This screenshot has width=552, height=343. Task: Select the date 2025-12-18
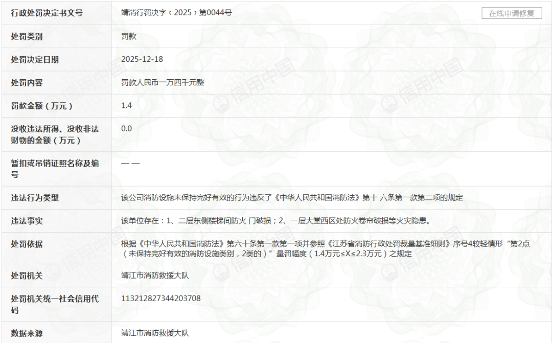(x=142, y=59)
